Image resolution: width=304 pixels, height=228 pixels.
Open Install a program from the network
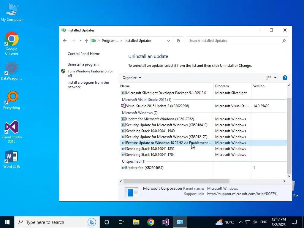click(88, 85)
